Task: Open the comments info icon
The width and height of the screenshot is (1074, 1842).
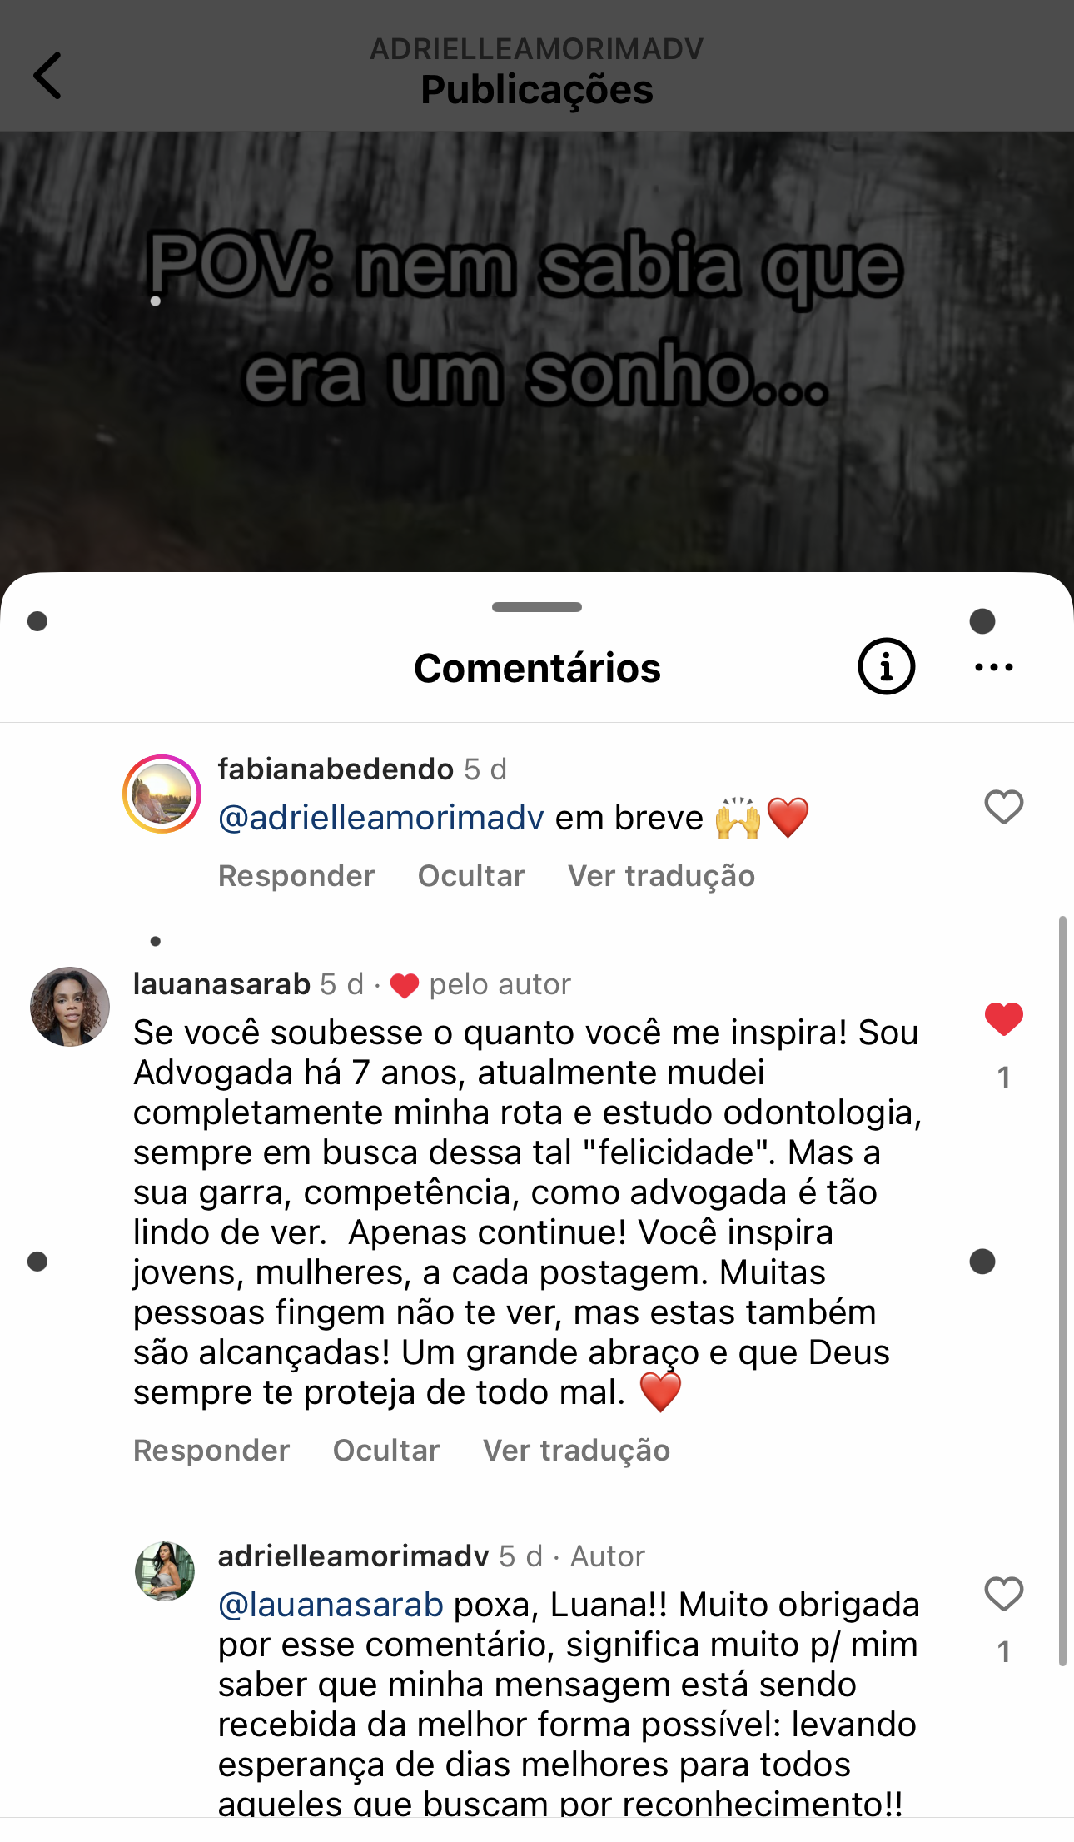Action: click(x=886, y=666)
